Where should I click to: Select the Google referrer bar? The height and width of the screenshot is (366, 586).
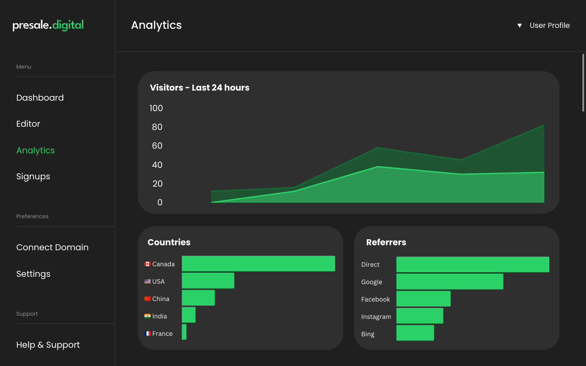(450, 281)
